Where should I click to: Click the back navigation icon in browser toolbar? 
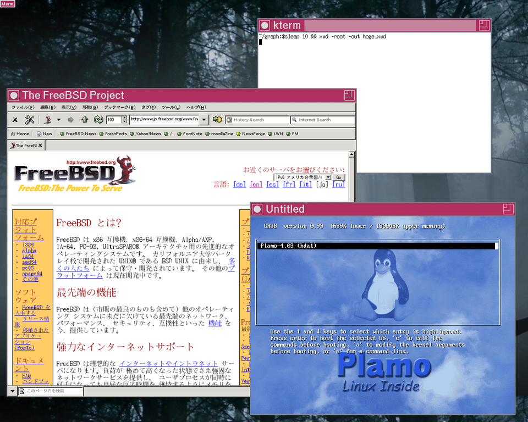(48, 119)
